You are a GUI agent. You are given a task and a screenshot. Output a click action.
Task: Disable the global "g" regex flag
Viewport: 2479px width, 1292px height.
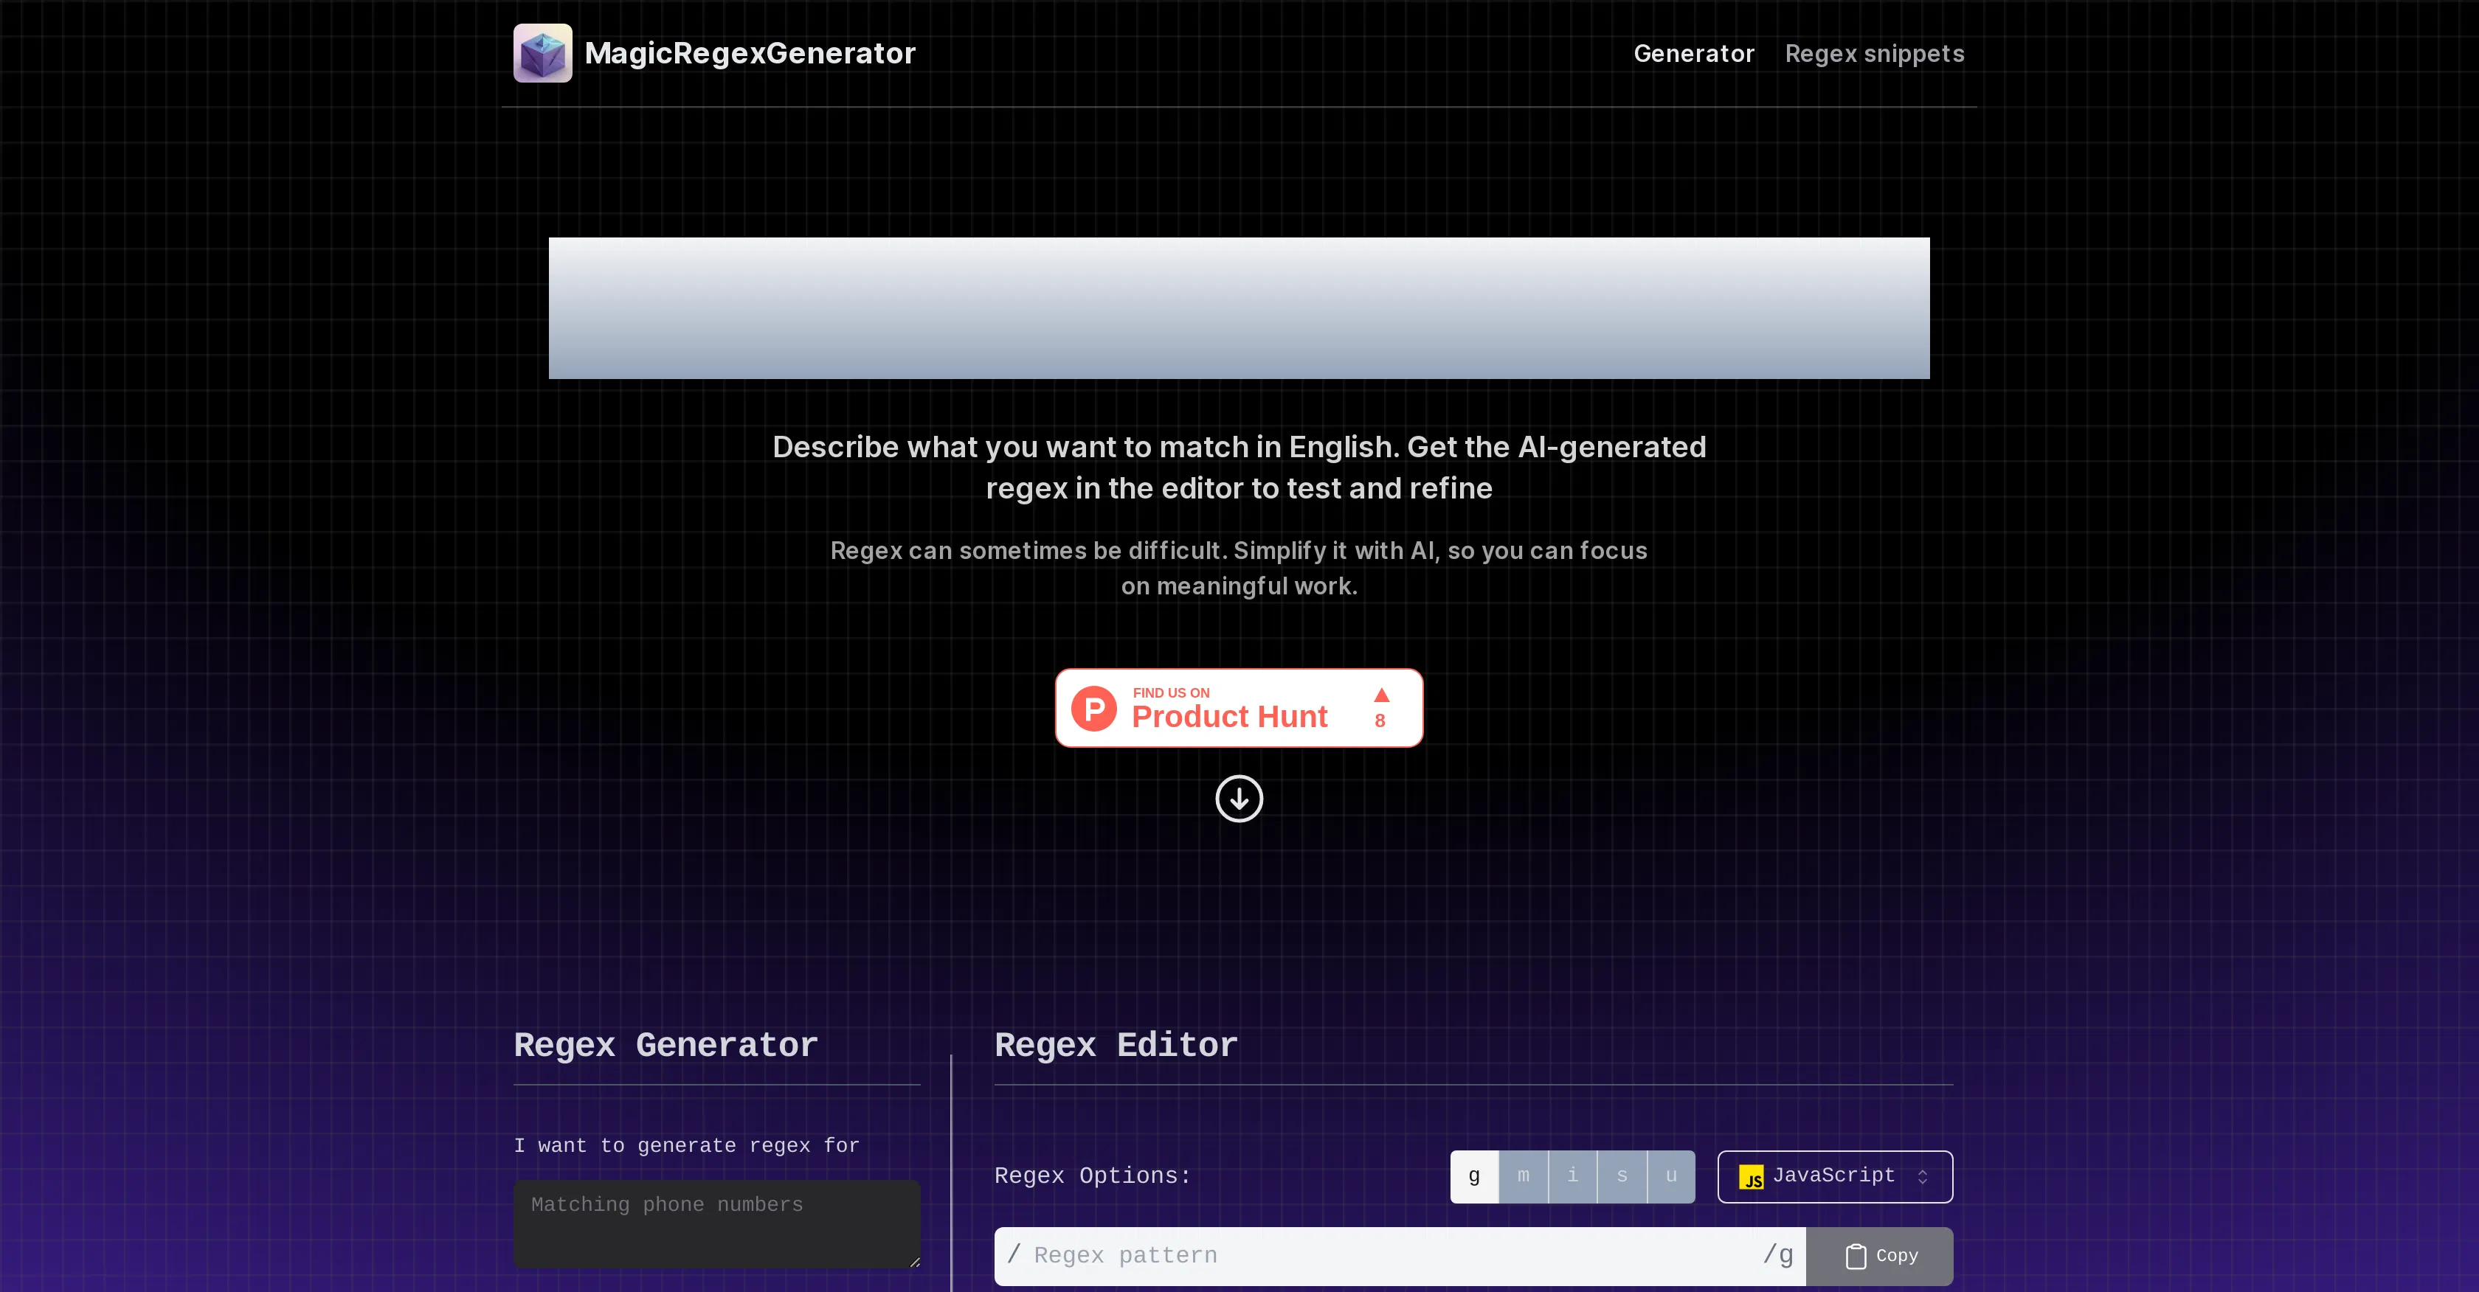pyautogui.click(x=1473, y=1175)
